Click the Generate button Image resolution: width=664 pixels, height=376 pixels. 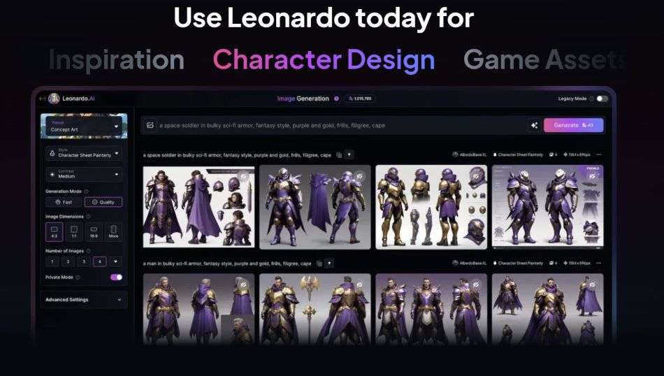(573, 125)
